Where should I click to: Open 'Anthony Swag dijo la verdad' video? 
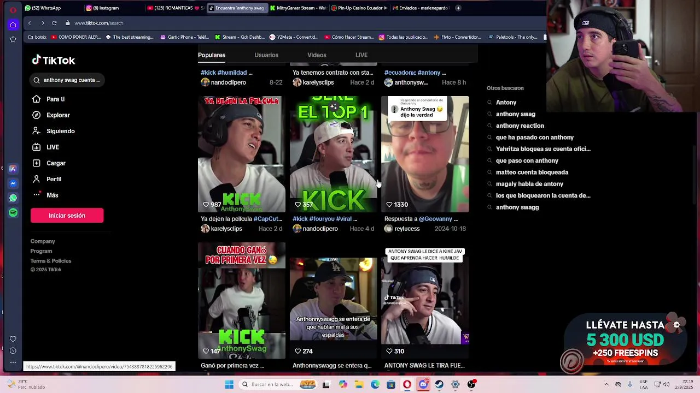tap(425, 154)
